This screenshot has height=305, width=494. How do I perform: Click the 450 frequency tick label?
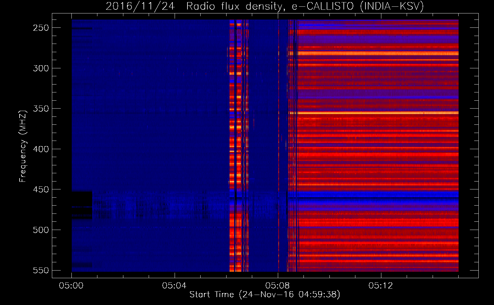[41, 189]
